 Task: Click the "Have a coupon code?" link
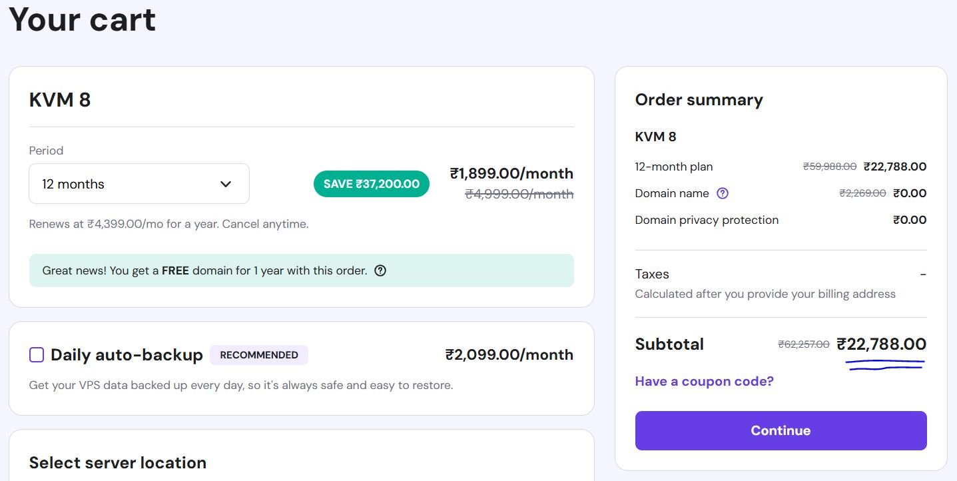pos(704,381)
